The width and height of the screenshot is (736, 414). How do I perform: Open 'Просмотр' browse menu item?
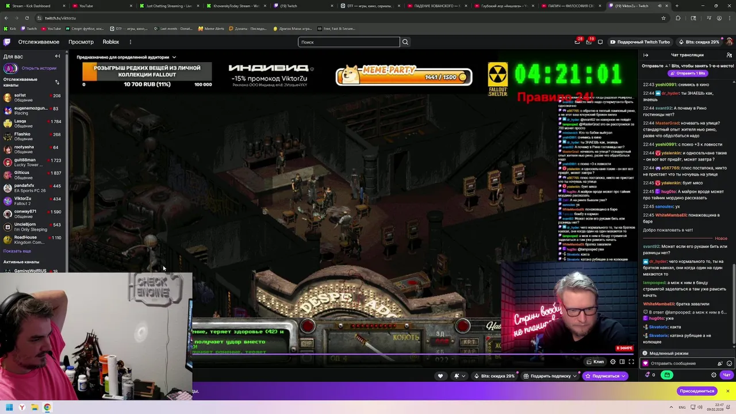point(81,42)
